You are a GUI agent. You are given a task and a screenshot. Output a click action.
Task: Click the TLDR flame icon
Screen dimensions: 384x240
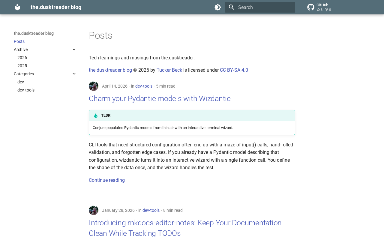coord(96,115)
